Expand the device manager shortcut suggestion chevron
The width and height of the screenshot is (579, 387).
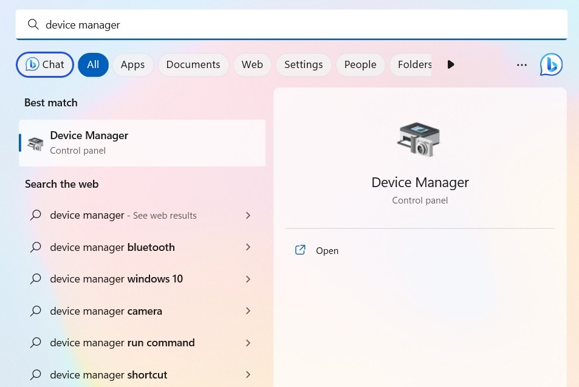click(x=248, y=374)
